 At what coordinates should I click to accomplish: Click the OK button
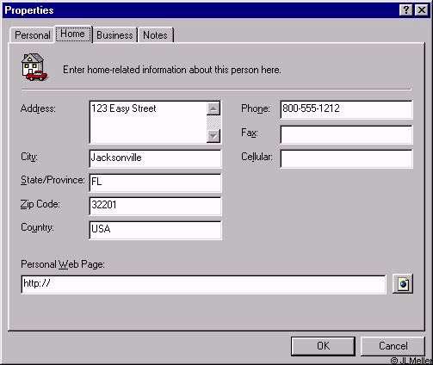pos(323,346)
